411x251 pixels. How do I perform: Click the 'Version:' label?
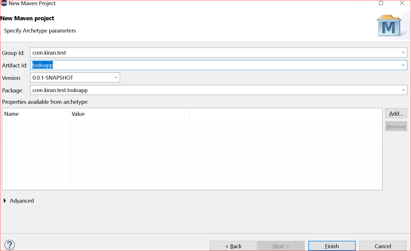[11, 78]
